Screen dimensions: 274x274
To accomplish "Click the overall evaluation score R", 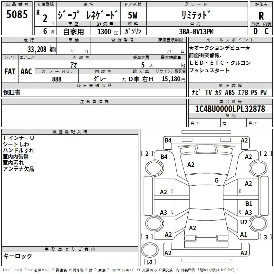I will pos(261,16).
